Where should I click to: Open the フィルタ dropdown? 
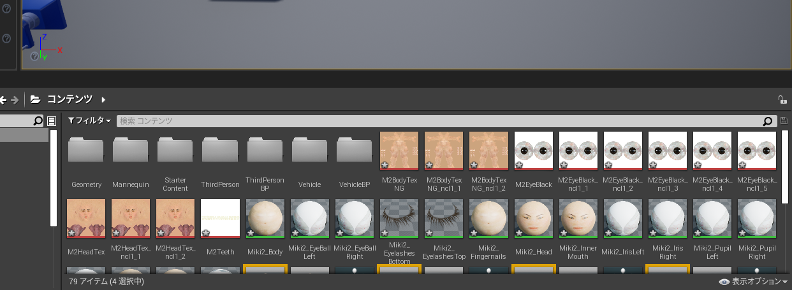(90, 120)
